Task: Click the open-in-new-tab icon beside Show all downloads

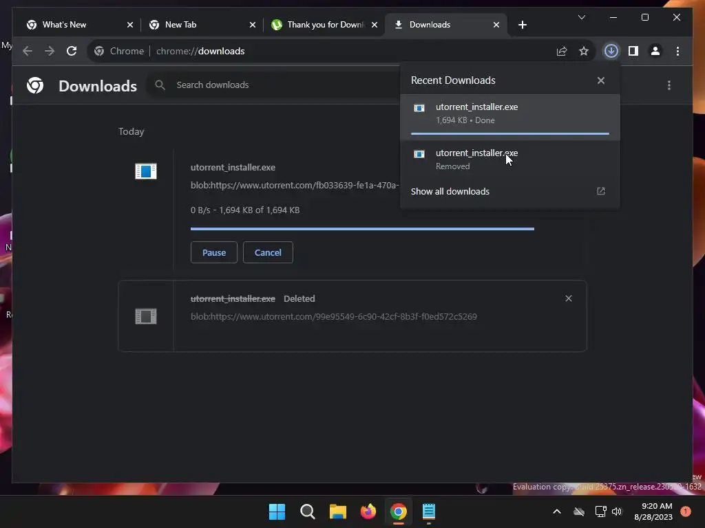Action: (600, 191)
